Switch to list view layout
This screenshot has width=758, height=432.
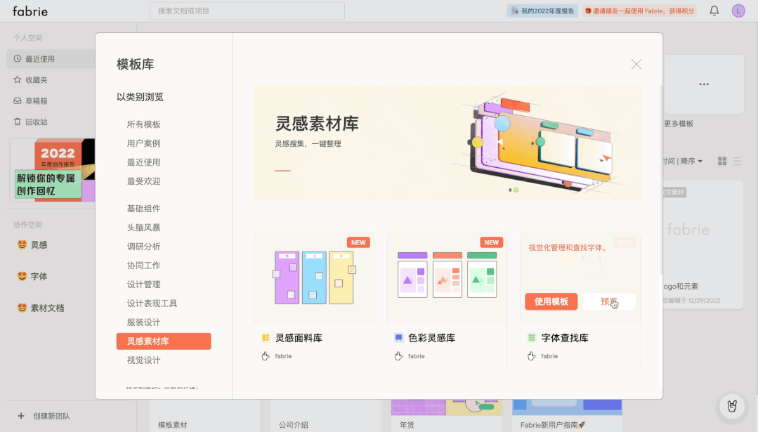point(737,161)
